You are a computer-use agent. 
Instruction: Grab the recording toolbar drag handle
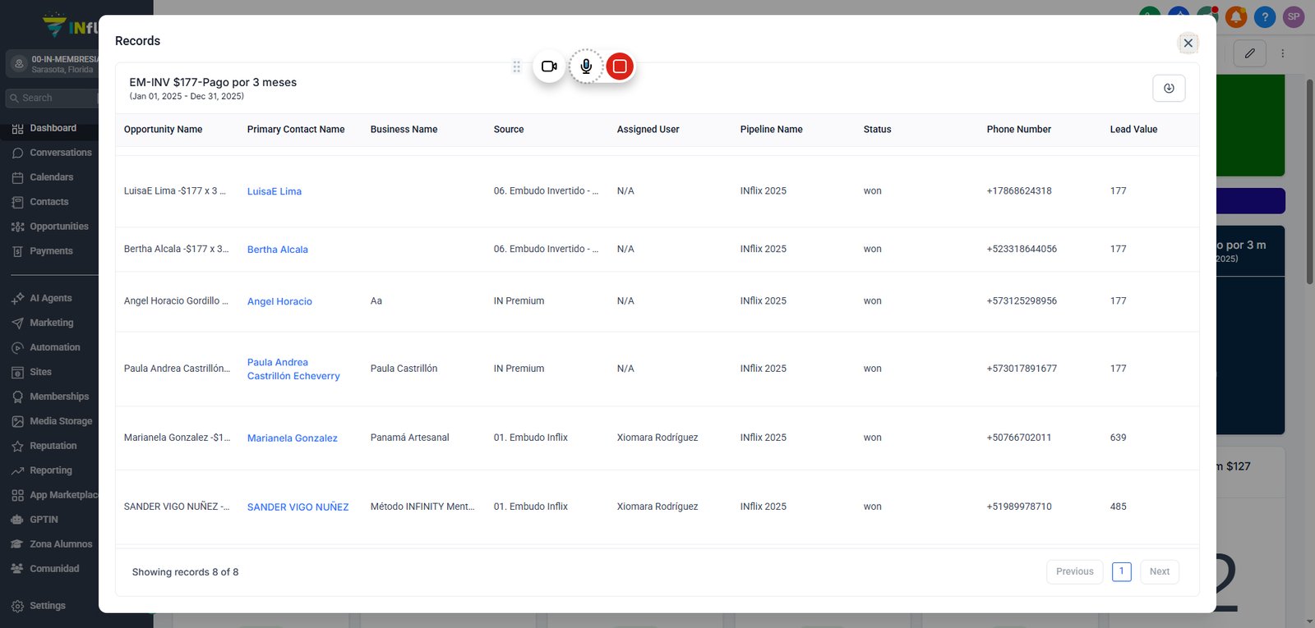point(516,66)
